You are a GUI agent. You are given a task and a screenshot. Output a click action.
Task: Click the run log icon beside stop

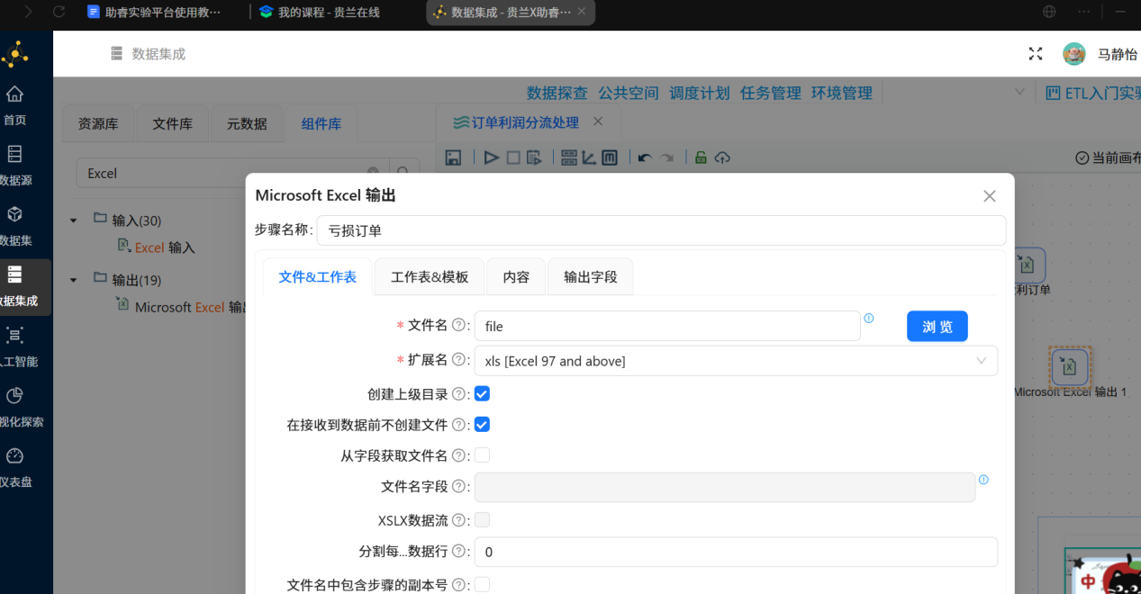click(534, 157)
